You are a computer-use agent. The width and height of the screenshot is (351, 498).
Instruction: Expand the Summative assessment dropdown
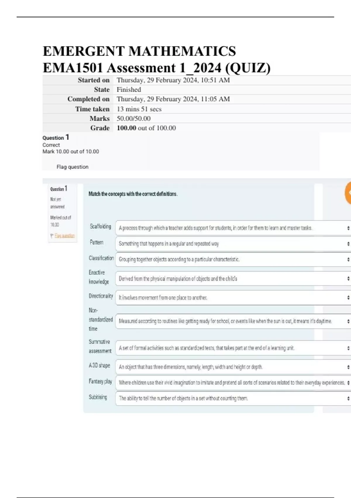pos(233,348)
